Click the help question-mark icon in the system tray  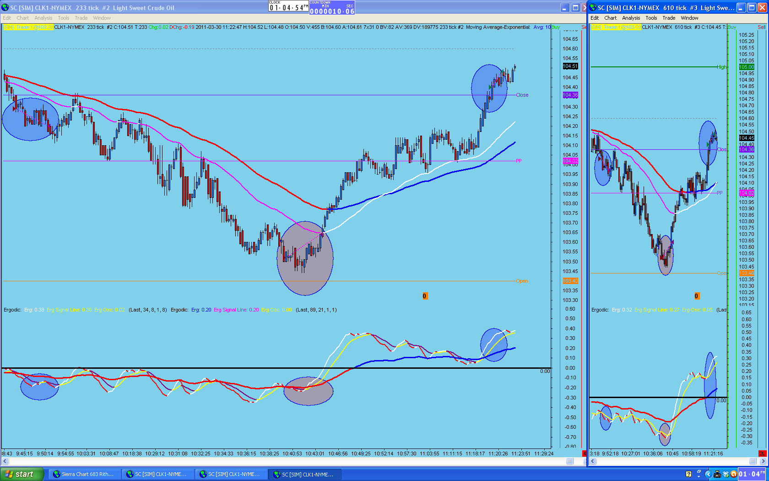click(688, 474)
